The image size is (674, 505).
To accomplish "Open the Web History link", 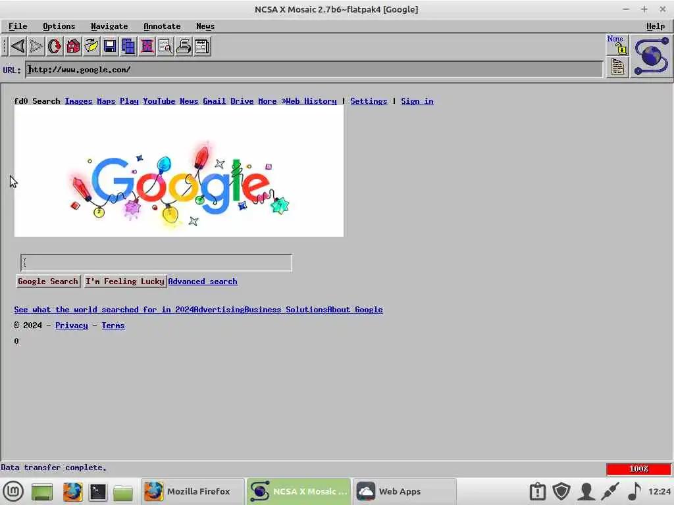I will point(311,101).
